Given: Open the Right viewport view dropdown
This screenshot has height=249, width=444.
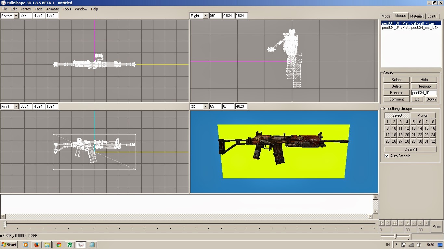Looking at the screenshot, I should coord(205,16).
